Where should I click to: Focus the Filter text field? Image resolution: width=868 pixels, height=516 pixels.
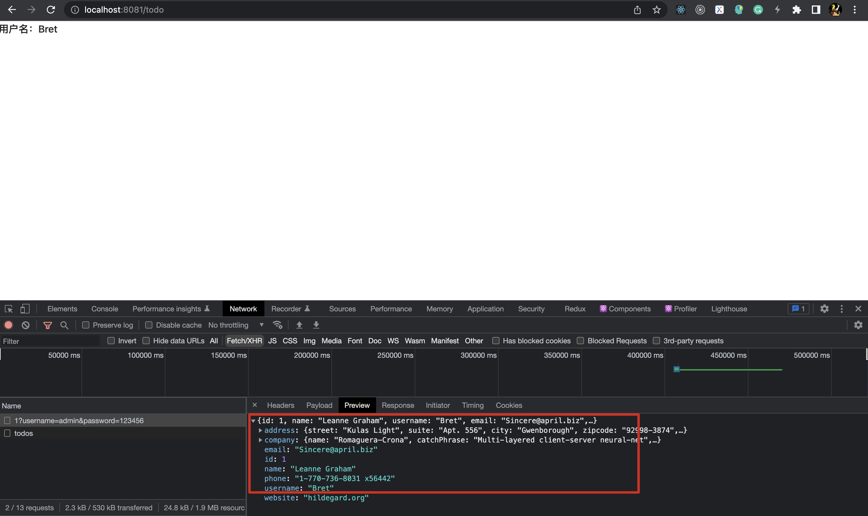[50, 341]
